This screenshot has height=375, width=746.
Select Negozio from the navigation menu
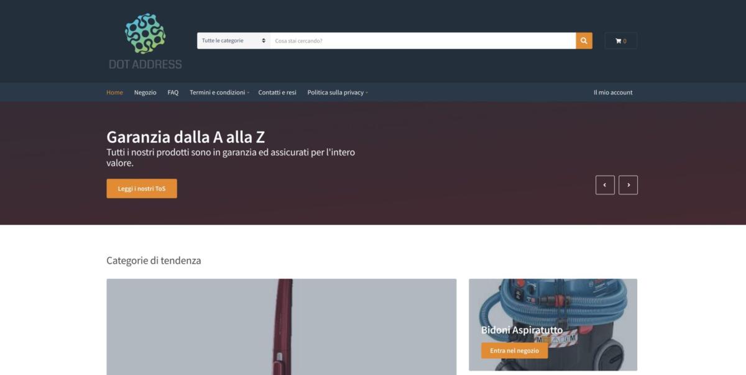[x=145, y=92]
